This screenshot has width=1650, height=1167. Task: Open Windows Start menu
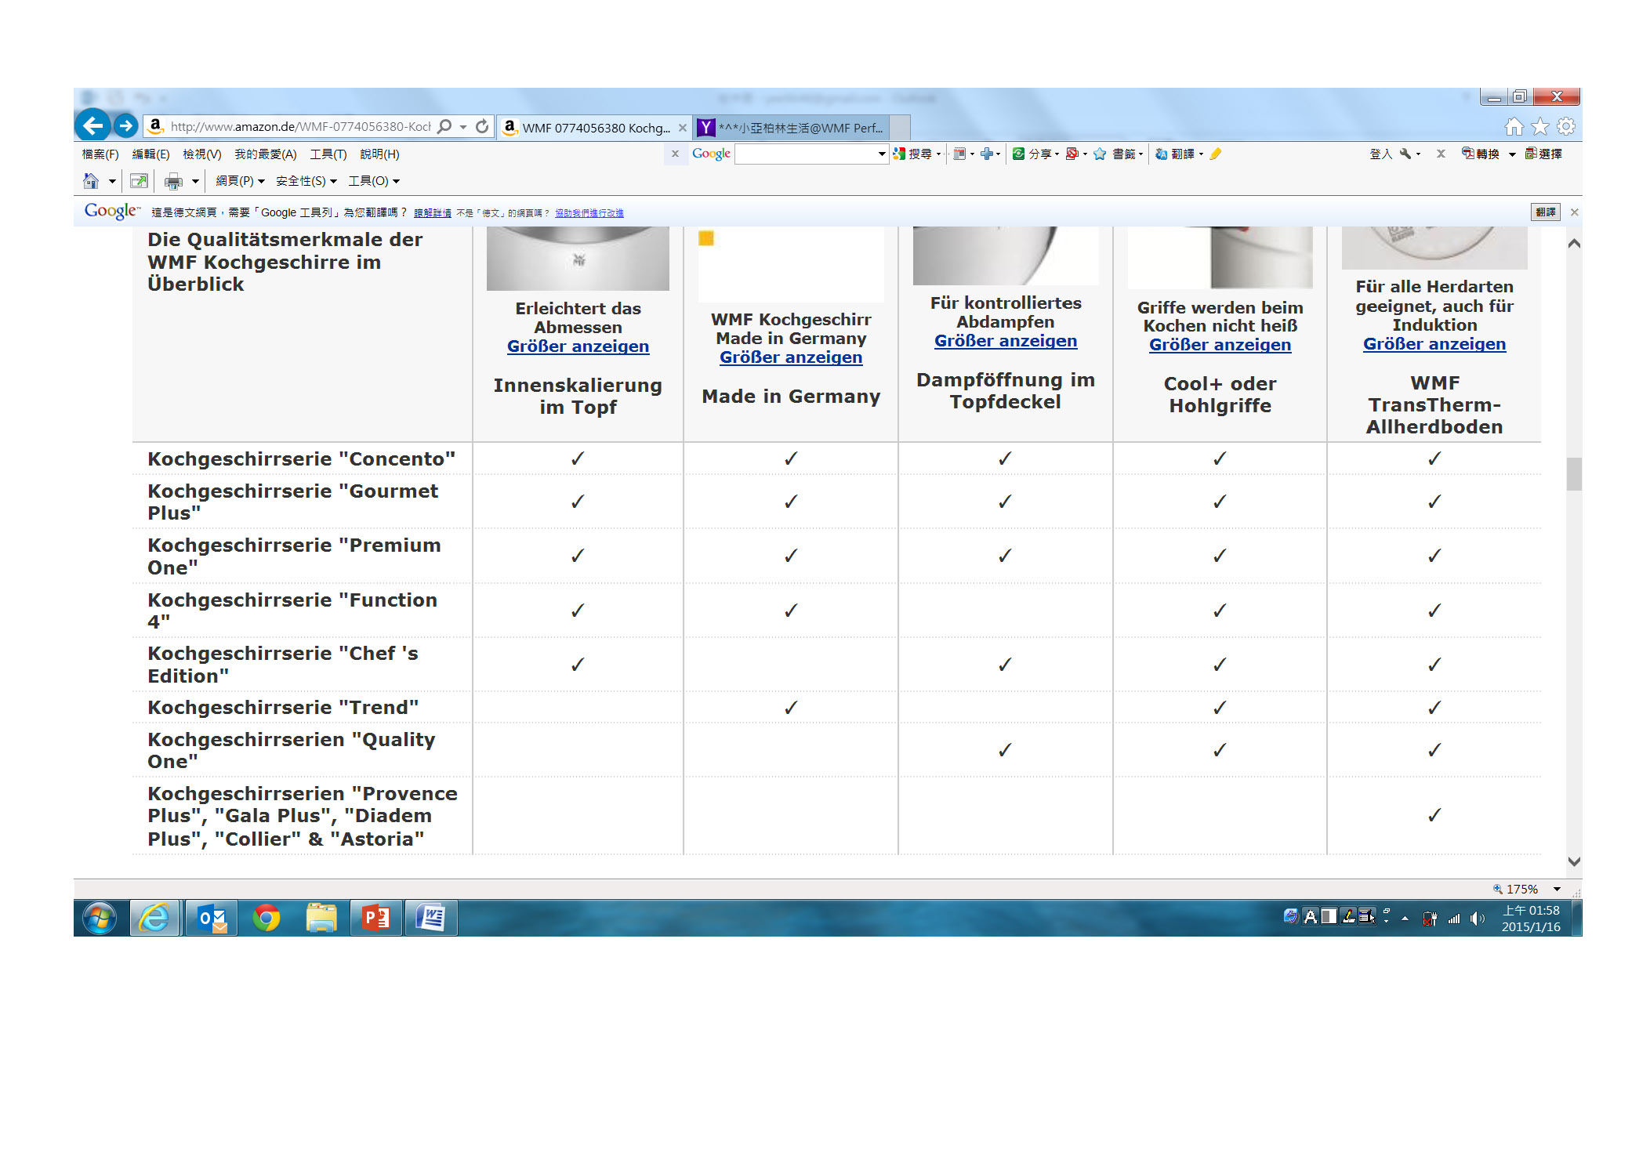100,918
